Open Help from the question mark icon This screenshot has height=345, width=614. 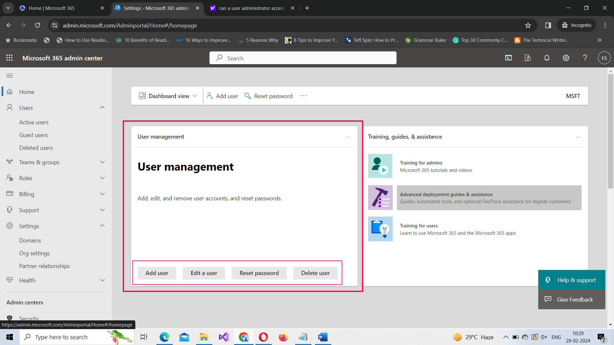click(585, 58)
